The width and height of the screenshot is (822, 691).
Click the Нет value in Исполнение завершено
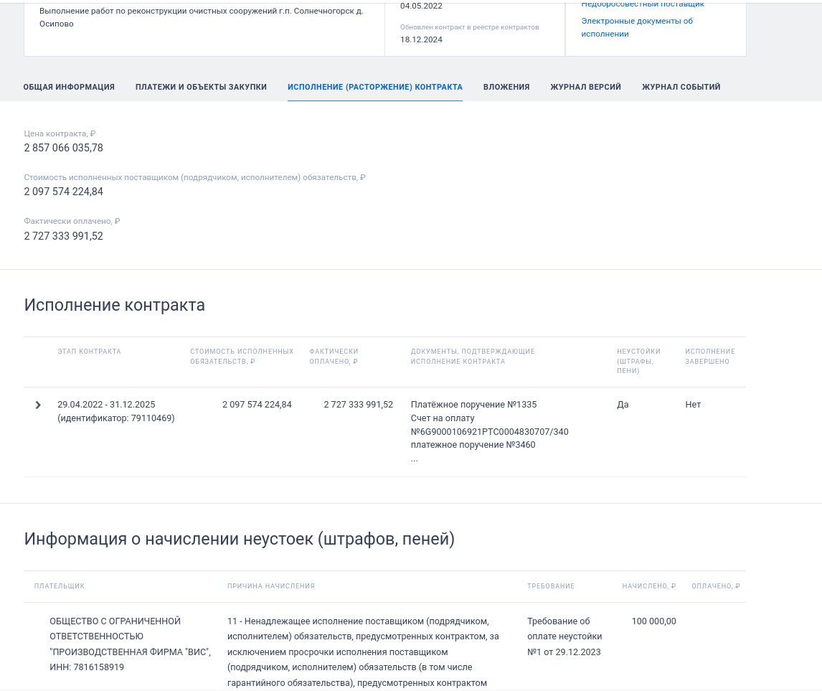click(x=692, y=404)
